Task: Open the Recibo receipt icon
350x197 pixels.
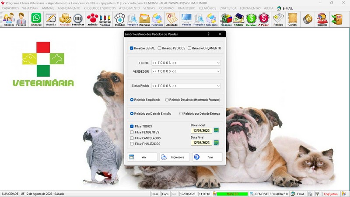Action: tap(278, 19)
